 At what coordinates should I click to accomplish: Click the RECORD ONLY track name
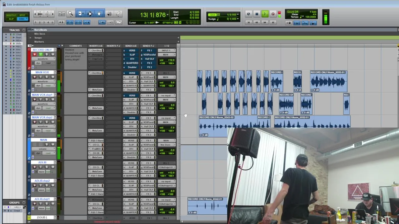[42, 50]
